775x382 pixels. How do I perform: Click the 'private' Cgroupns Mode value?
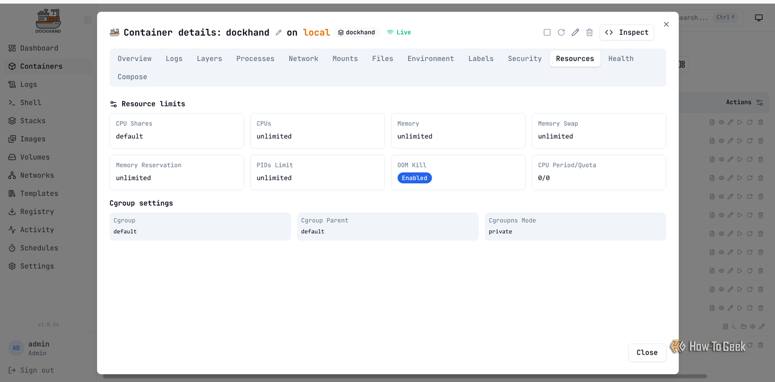[500, 232]
